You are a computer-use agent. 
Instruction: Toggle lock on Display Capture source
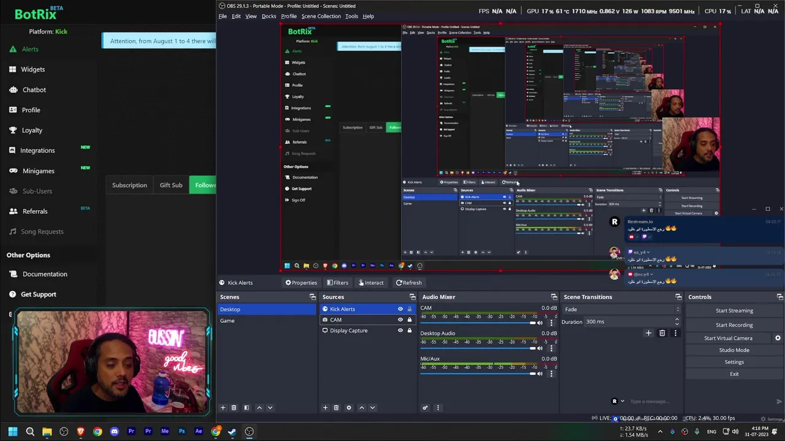(x=410, y=331)
